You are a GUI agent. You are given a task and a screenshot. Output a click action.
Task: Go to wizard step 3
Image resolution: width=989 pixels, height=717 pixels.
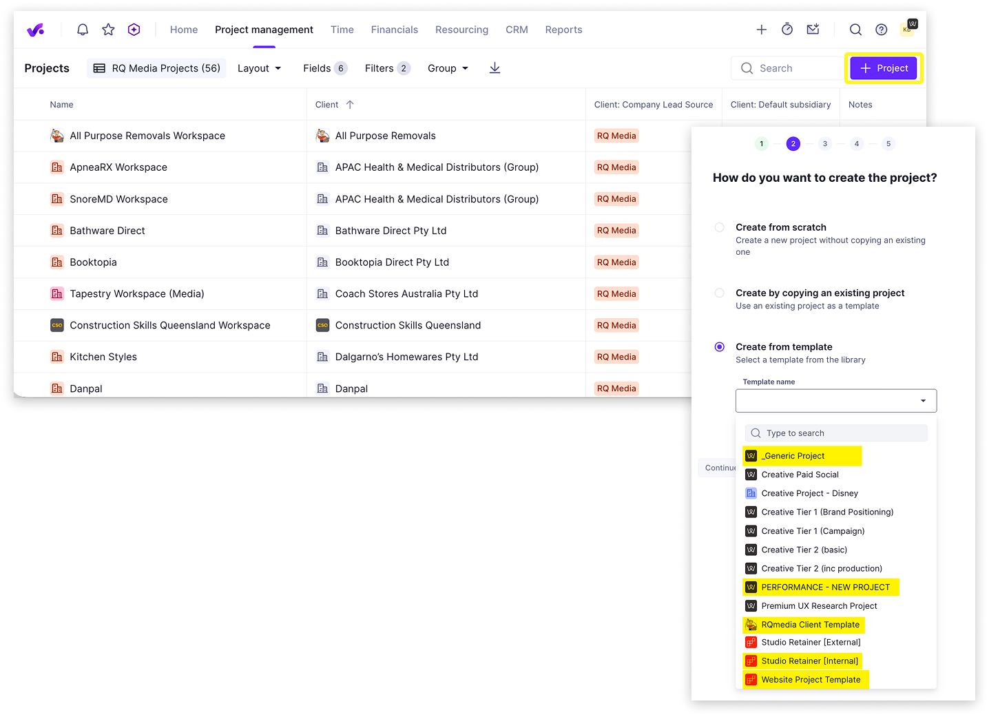(x=825, y=144)
